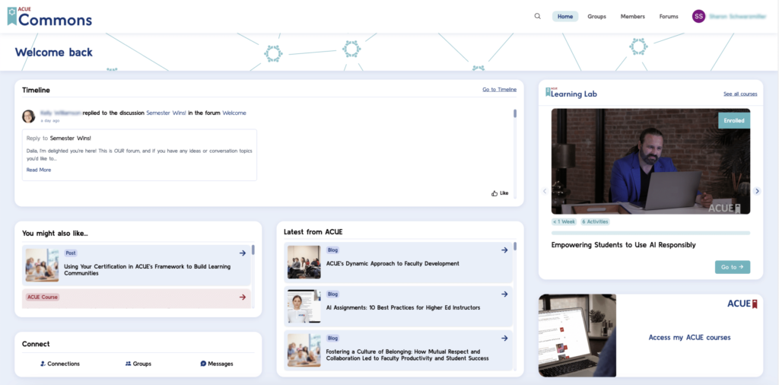Image resolution: width=779 pixels, height=385 pixels.
Task: Click arrow on Fostering a Culture blog
Action: pyautogui.click(x=504, y=339)
